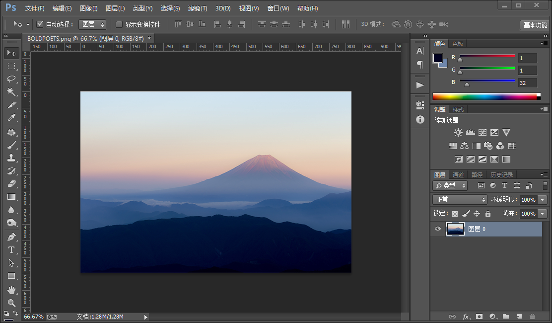This screenshot has height=323, width=552.
Task: Open the 正常 blend mode dropdown
Action: click(x=460, y=200)
